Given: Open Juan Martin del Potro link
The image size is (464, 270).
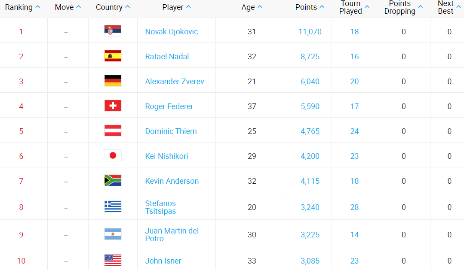Looking at the screenshot, I should coord(172,234).
